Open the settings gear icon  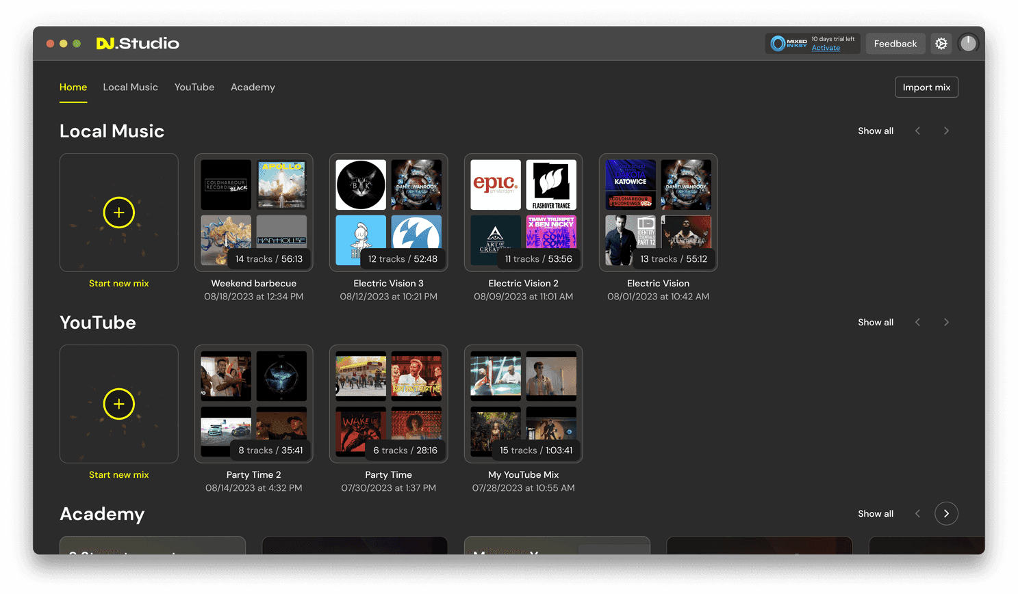point(941,44)
